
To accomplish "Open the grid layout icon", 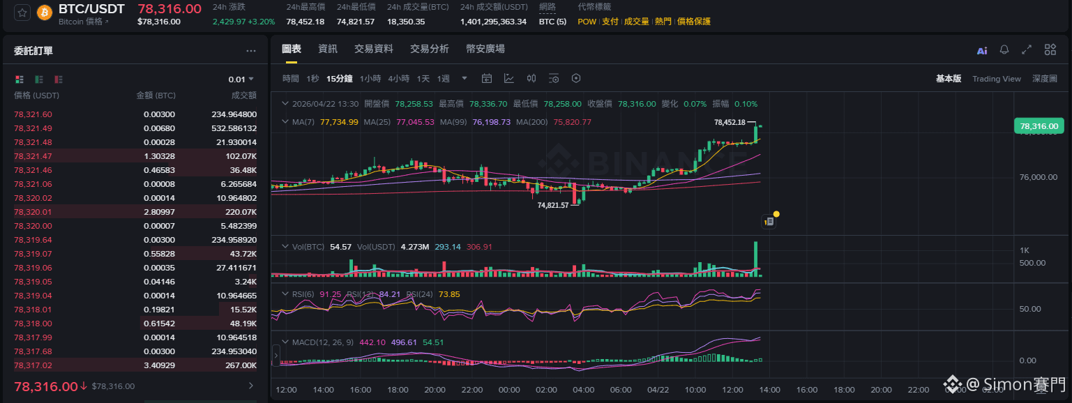I will click(x=1050, y=50).
